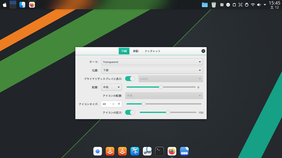Click the LVDS1 display dropdown
Screen dimensions: 282x158
tap(170, 79)
